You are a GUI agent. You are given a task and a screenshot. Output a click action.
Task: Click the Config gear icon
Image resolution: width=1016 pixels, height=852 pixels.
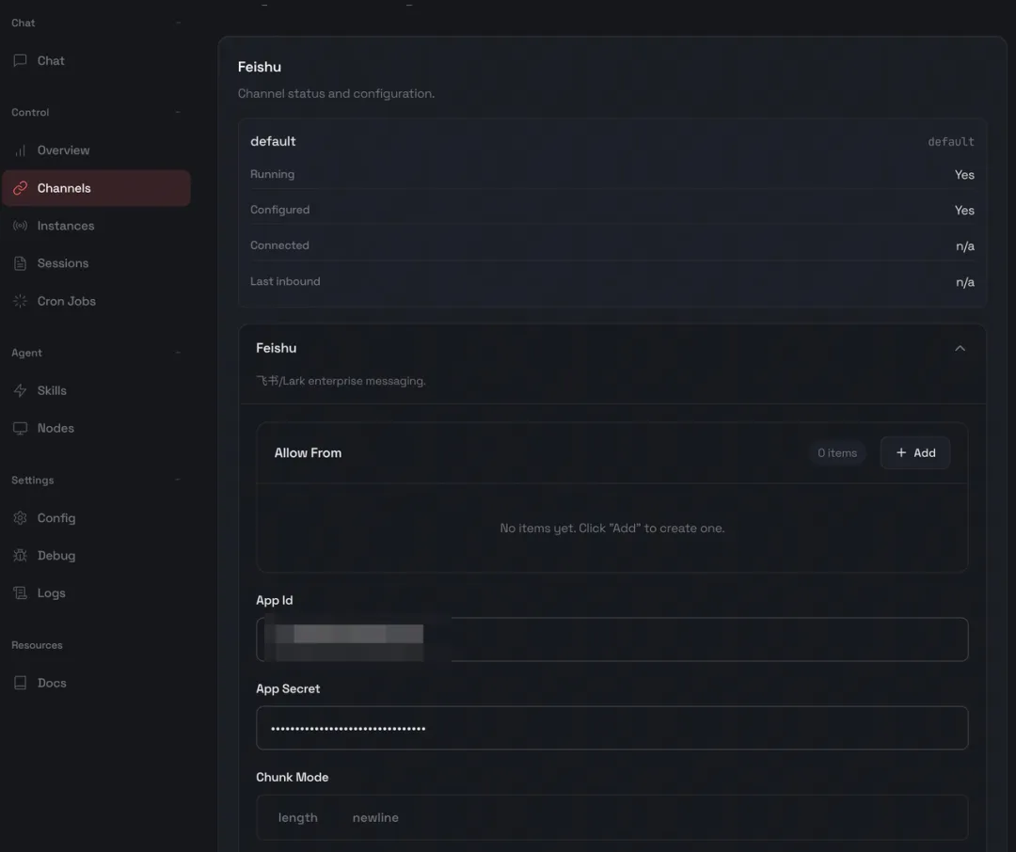coord(20,517)
